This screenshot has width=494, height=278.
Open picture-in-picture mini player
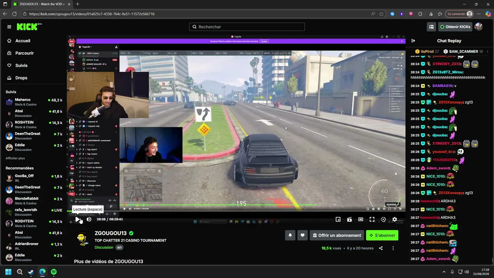point(338,219)
